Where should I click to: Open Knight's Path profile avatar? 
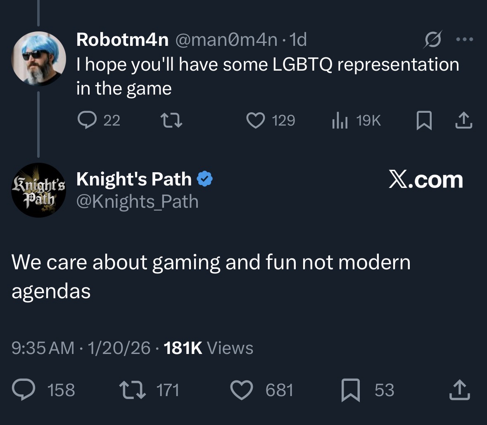[38, 190]
